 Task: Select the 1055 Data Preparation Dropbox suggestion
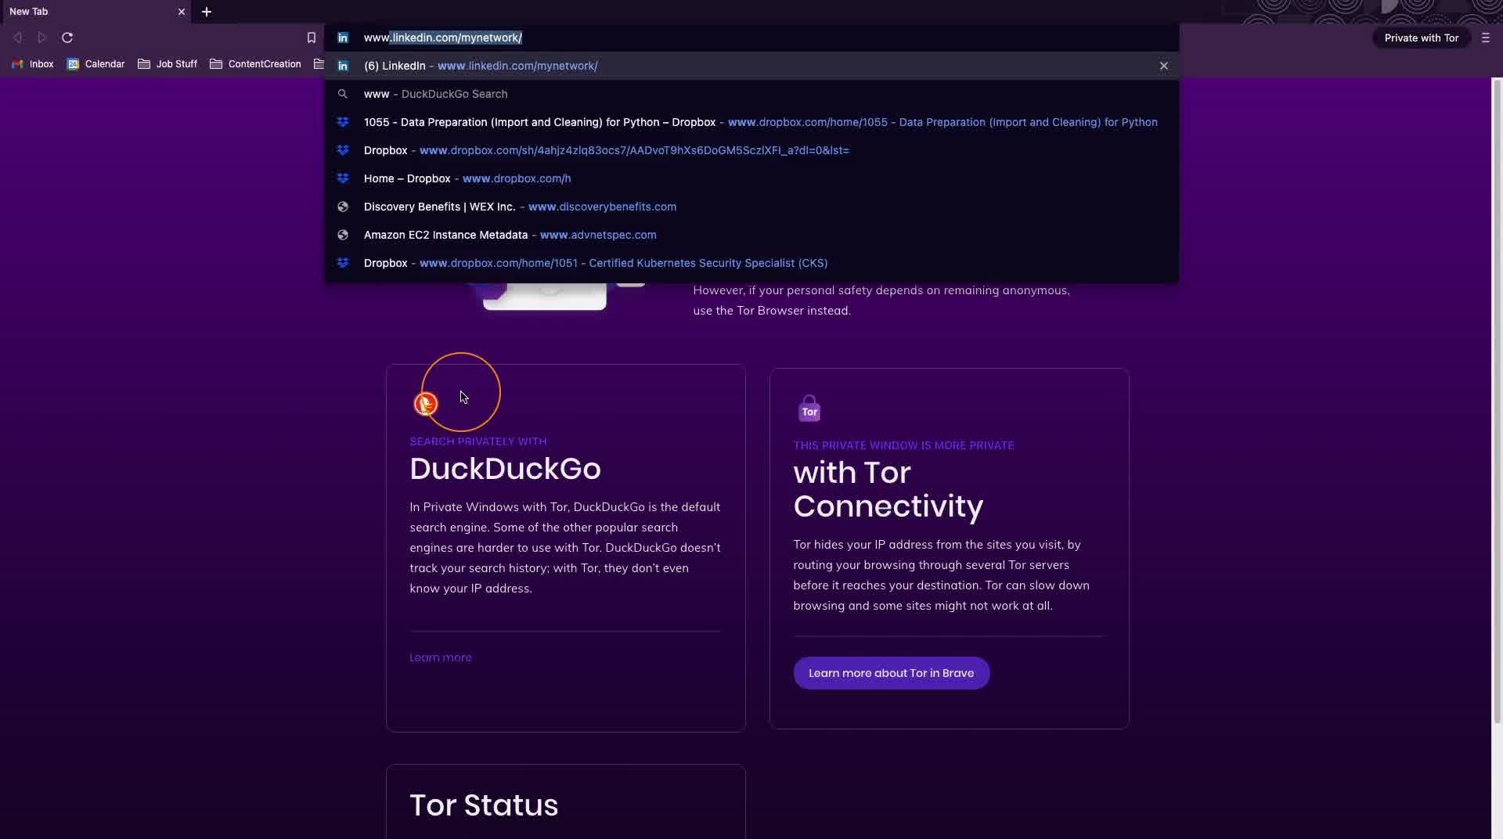(x=751, y=122)
